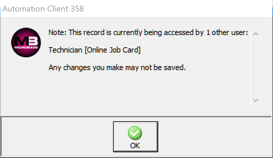The width and height of the screenshot is (273, 158).
Task: Click the scroll down arrow
Action: pyautogui.click(x=256, y=100)
